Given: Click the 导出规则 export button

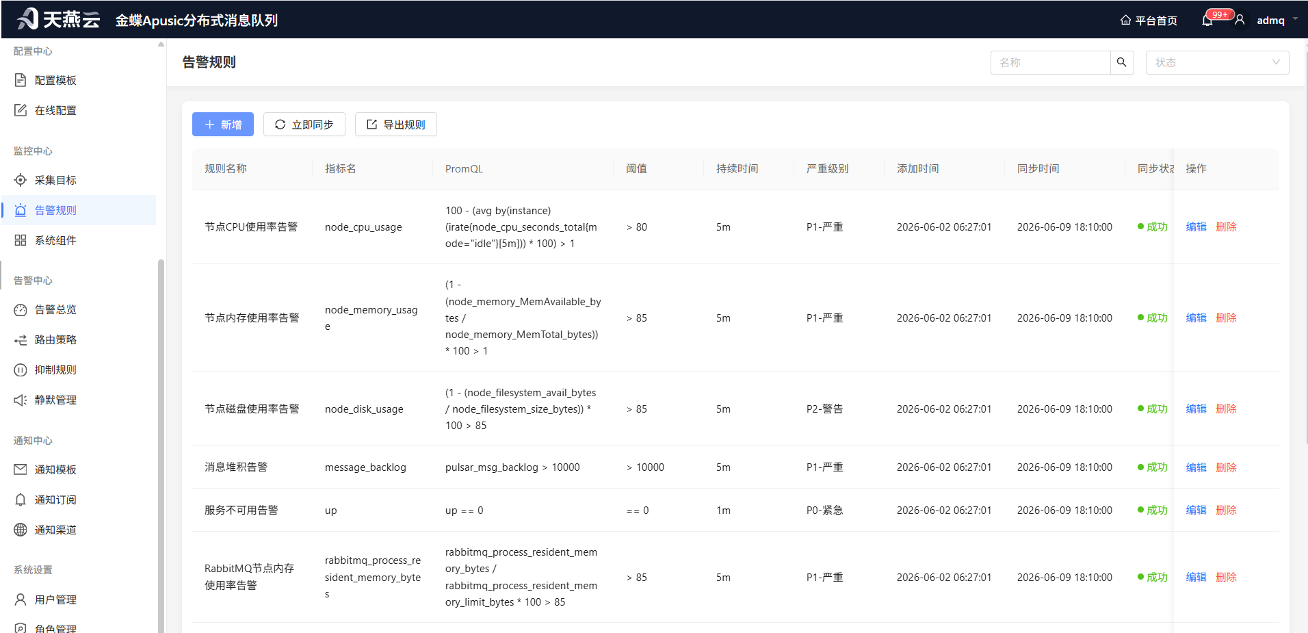Looking at the screenshot, I should point(396,125).
